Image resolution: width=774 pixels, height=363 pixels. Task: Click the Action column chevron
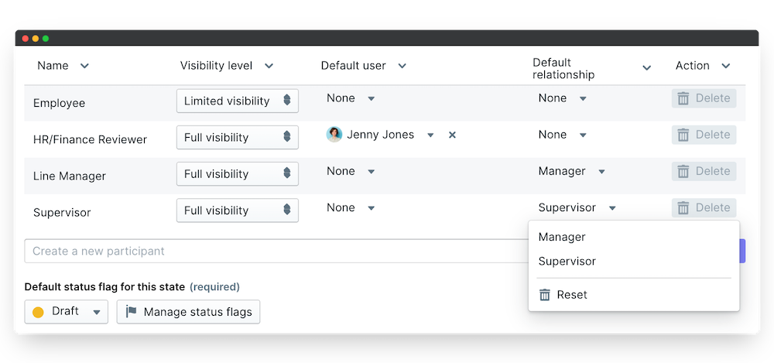(x=725, y=66)
